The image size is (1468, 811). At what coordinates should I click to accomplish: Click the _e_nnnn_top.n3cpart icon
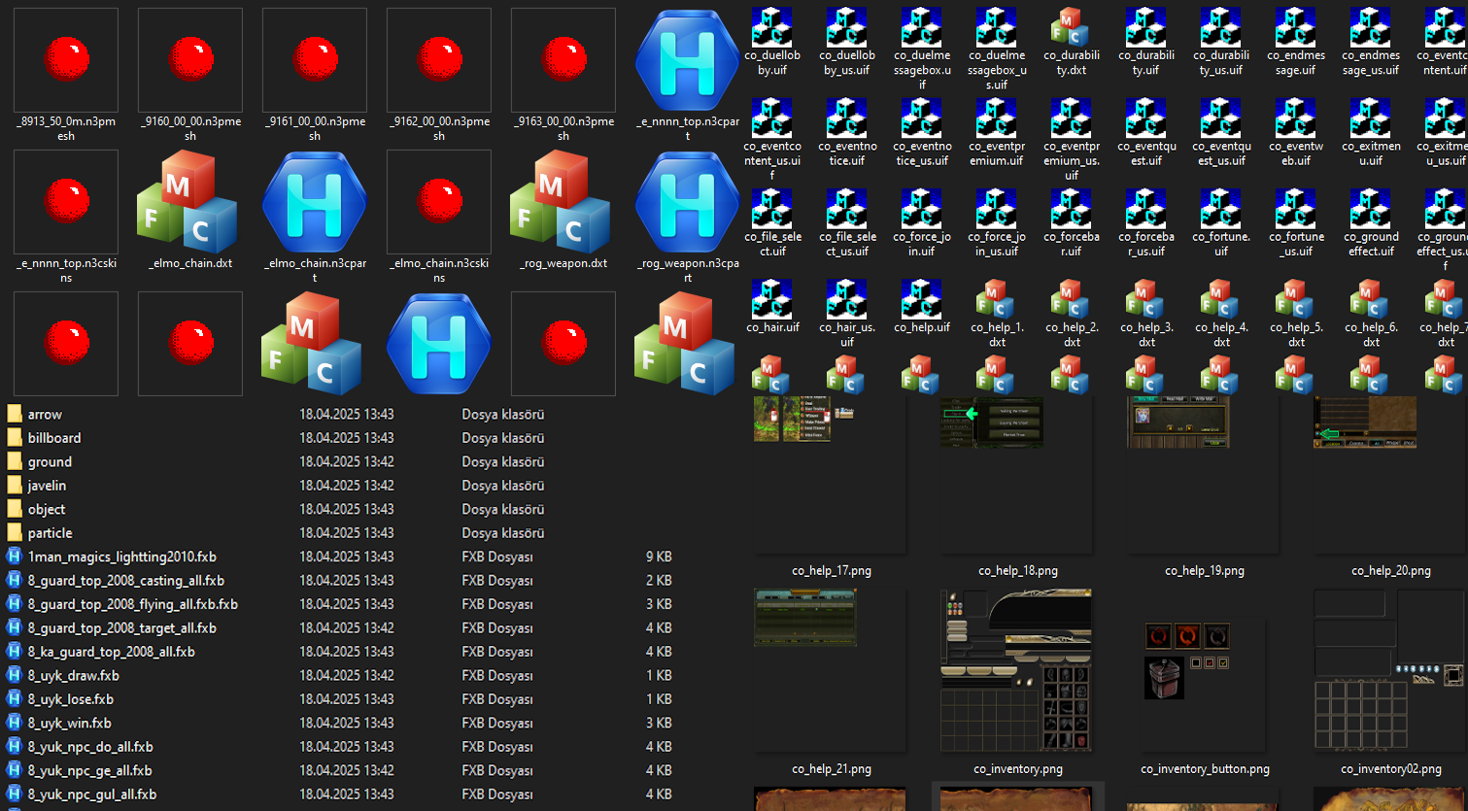[x=688, y=60]
